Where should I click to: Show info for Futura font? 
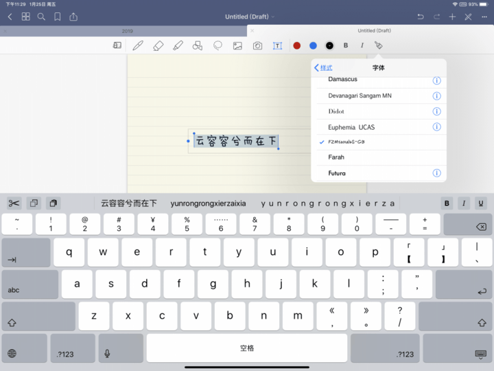(x=436, y=173)
